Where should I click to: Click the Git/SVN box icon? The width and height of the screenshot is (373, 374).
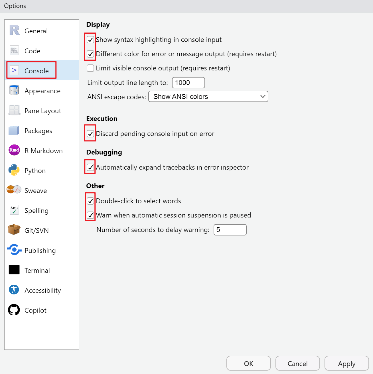[x=14, y=229]
